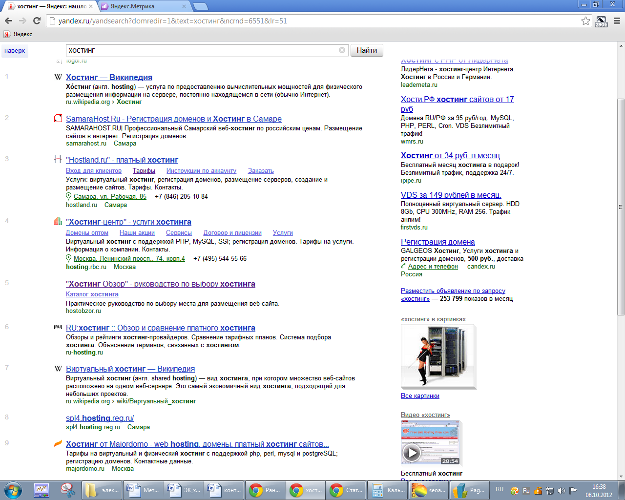Click the Hostland.ru result favicon
Viewport: 625px width, 500px height.
pyautogui.click(x=58, y=159)
